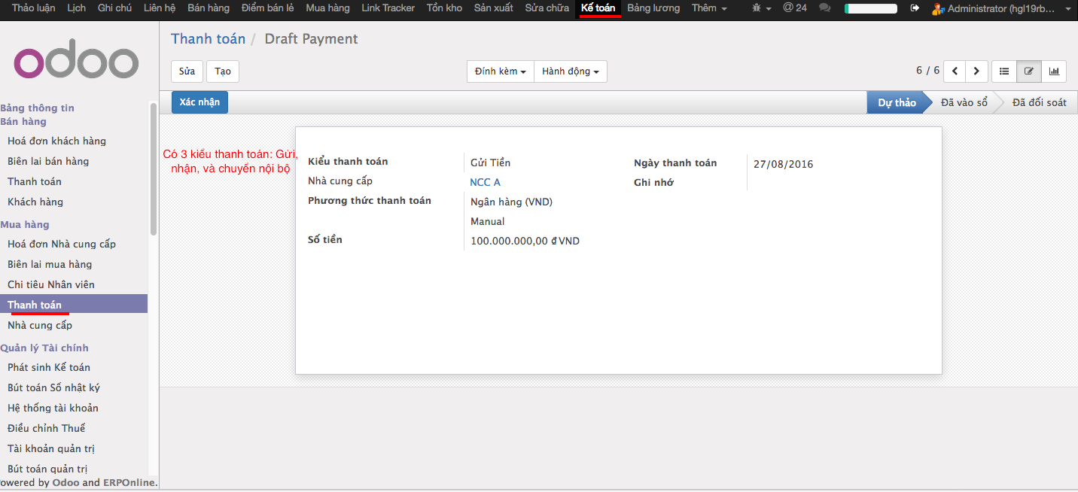1078x492 pixels.
Task: Open Bút toán quản trị in sidebar
Action: pos(47,469)
